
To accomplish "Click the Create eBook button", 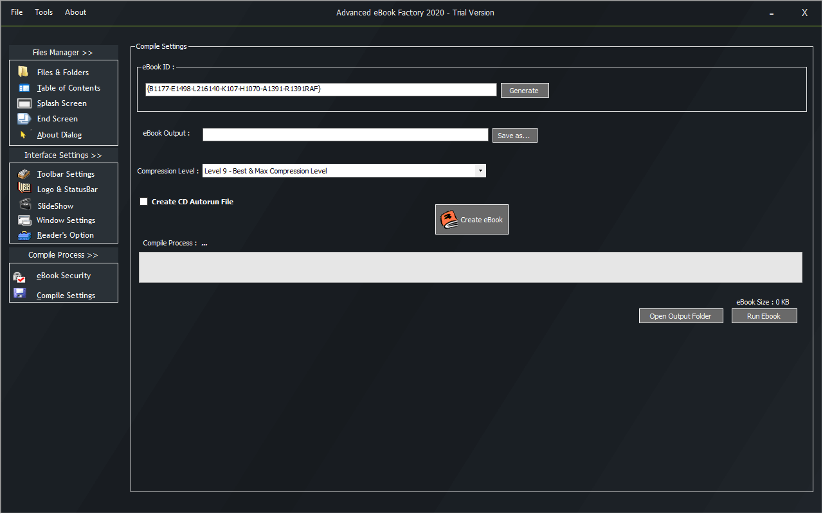I will [472, 220].
